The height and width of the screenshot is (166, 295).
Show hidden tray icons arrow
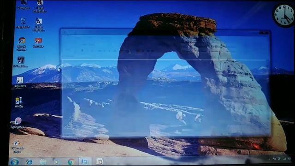(x=269, y=159)
